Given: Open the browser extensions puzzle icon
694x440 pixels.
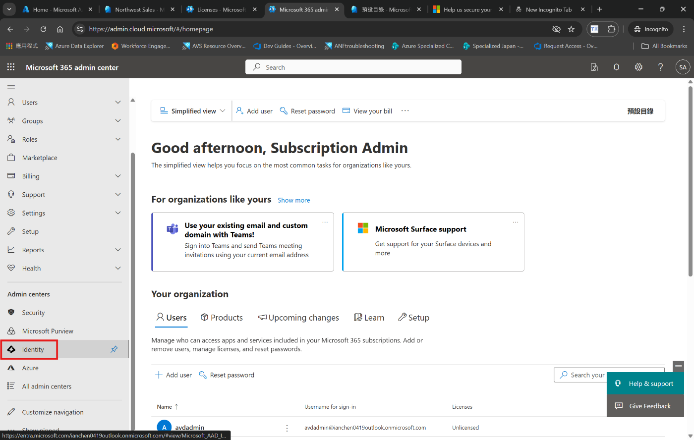Looking at the screenshot, I should click(x=611, y=29).
